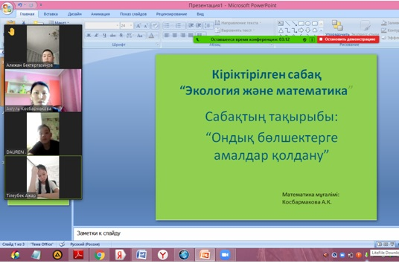
Task: Click the Упорядочить arrange icon
Action: [x=337, y=26]
